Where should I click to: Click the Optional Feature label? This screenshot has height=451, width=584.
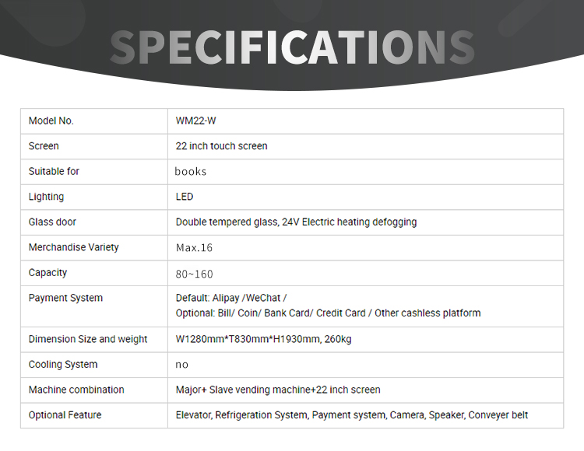pyautogui.click(x=65, y=415)
